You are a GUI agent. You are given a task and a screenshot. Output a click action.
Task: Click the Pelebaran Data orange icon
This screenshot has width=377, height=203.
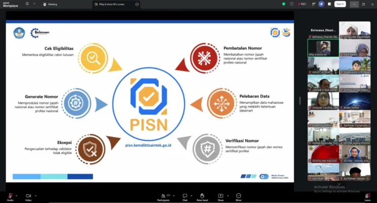coord(221,104)
